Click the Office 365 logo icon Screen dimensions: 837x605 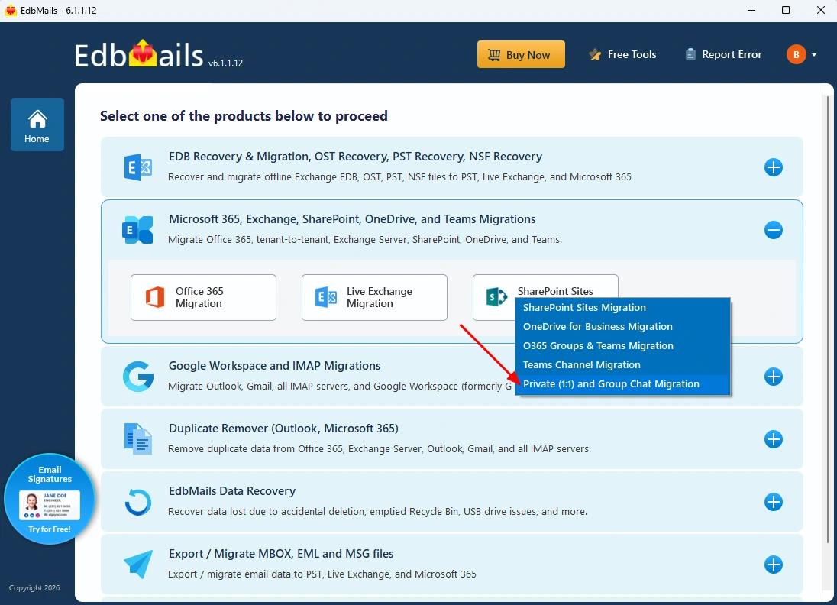click(155, 297)
